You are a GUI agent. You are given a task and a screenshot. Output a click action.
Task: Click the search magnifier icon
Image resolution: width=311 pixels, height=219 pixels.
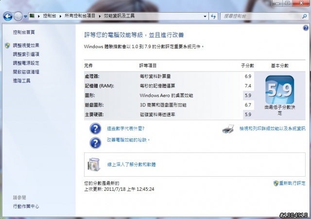tap(305, 16)
